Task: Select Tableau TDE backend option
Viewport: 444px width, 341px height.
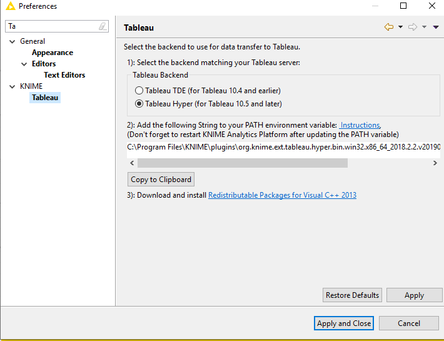Action: [x=139, y=91]
